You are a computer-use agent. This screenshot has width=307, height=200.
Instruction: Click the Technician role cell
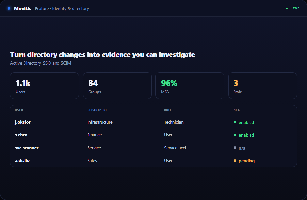pos(174,122)
